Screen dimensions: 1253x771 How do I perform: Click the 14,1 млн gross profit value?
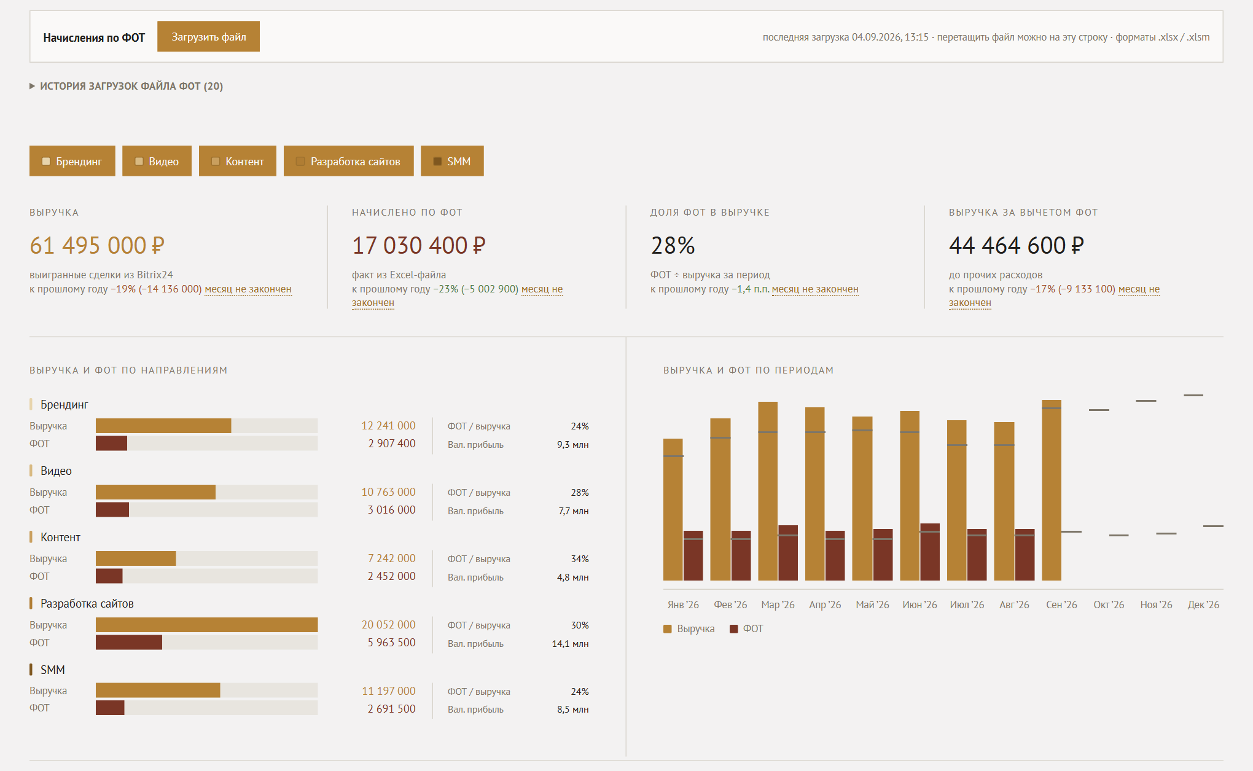[570, 644]
